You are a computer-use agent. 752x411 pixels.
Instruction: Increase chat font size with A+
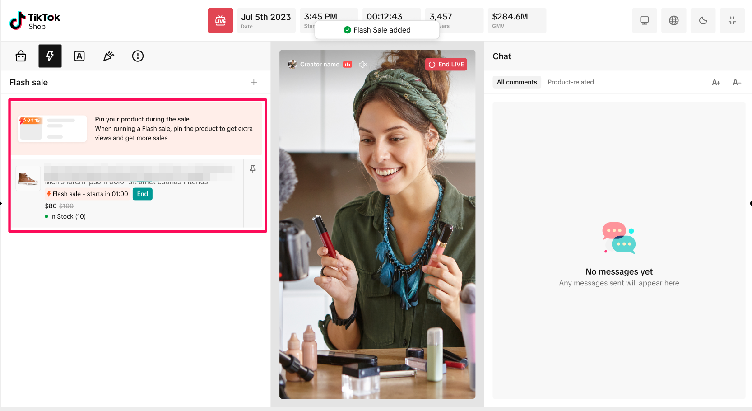click(716, 82)
